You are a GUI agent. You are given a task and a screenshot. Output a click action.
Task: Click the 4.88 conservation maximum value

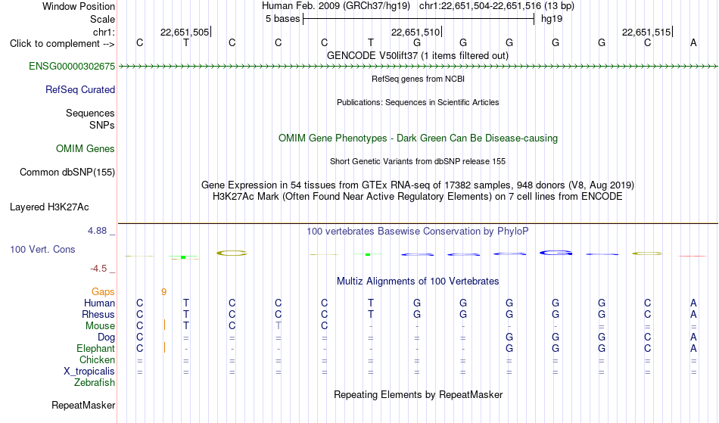click(97, 231)
